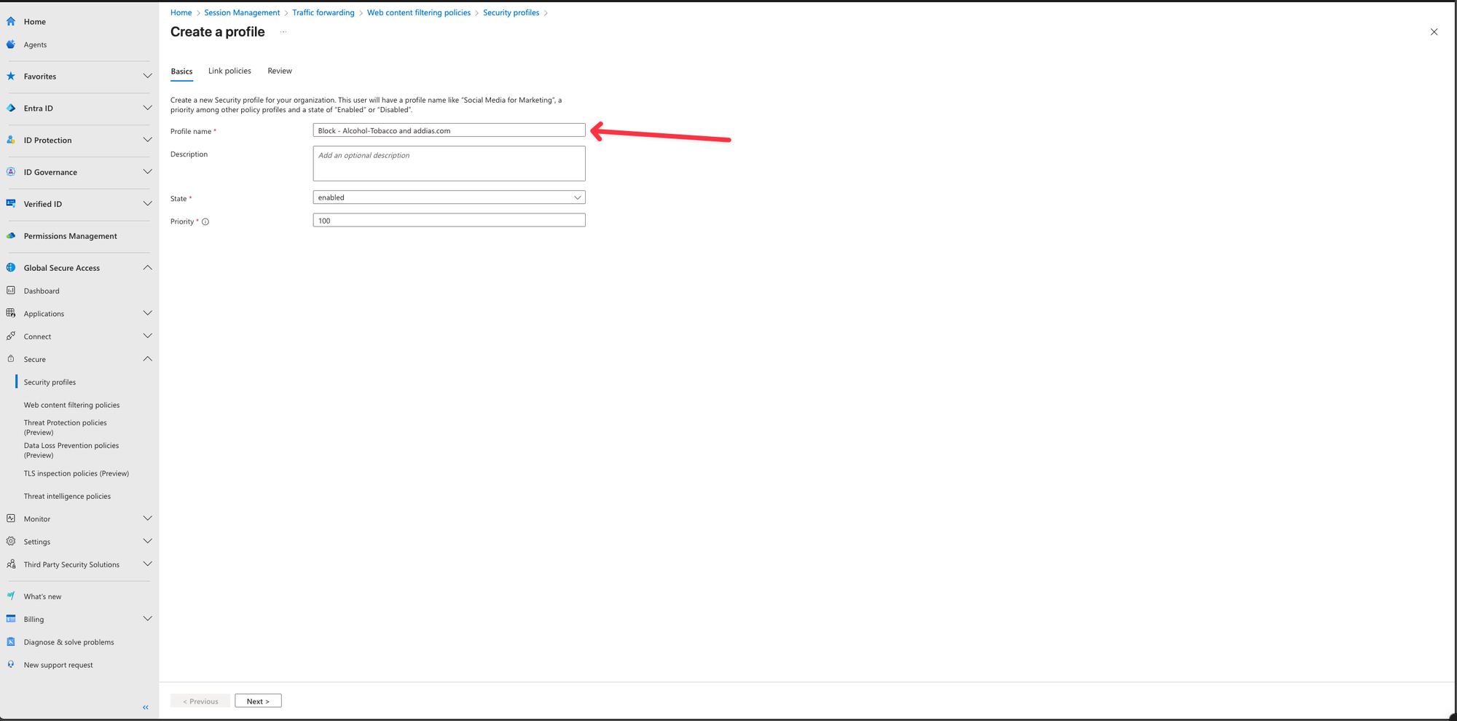
Task: Open Agents icon in left navigation
Action: click(11, 44)
